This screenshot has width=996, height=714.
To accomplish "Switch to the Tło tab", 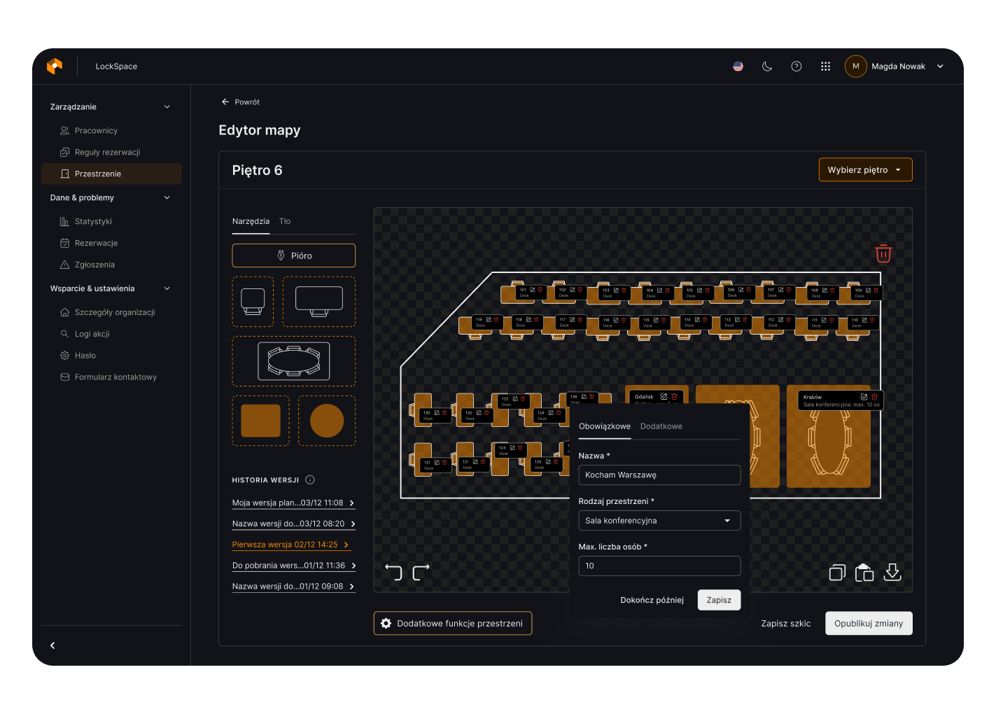I will pyautogui.click(x=285, y=221).
